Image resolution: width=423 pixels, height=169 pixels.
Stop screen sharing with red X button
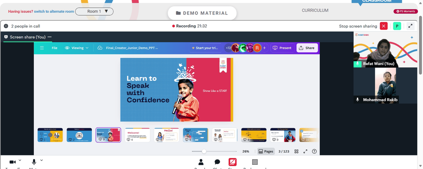click(x=384, y=26)
